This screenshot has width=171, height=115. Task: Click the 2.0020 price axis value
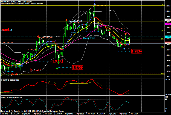pos(168,11)
